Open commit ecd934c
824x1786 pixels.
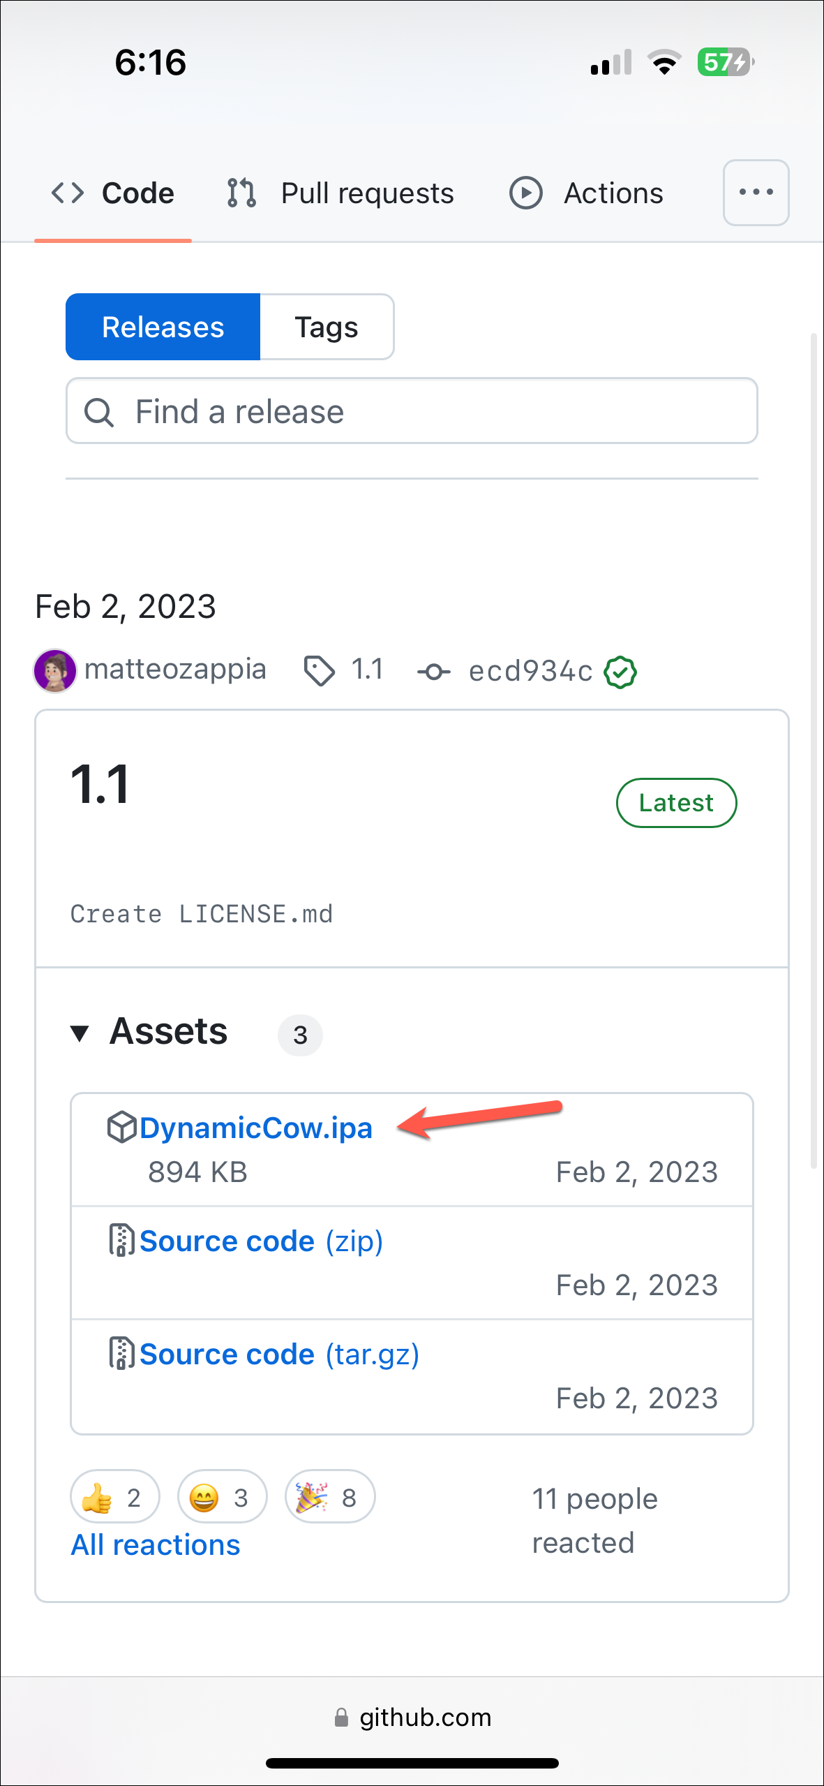(x=530, y=671)
